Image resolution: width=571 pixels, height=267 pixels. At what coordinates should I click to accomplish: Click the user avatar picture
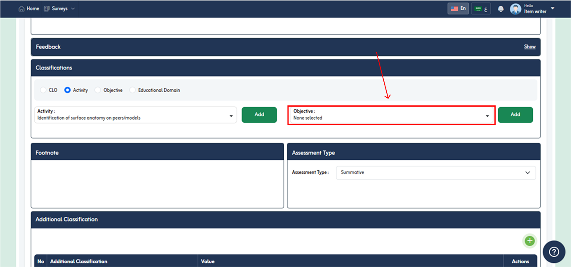[516, 9]
